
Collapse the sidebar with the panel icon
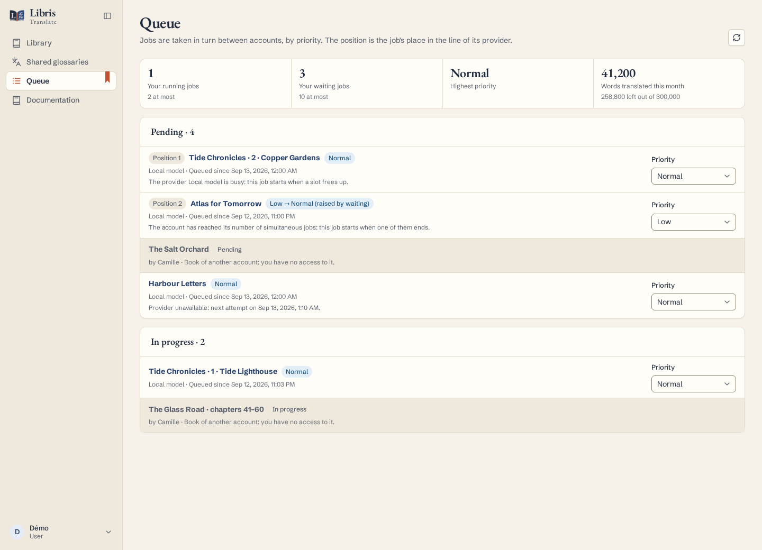click(107, 16)
